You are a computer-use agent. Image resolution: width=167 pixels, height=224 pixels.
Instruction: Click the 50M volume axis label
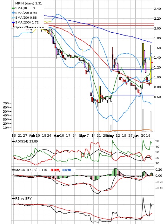click(x=7, y=111)
